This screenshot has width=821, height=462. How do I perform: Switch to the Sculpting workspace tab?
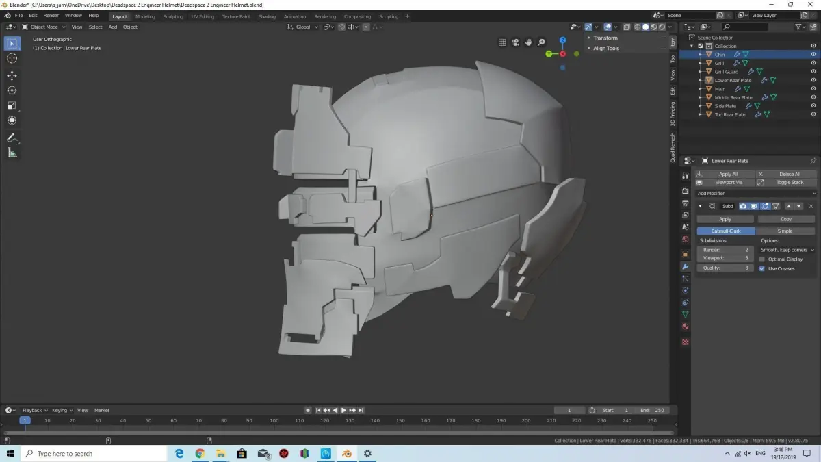[x=173, y=16]
